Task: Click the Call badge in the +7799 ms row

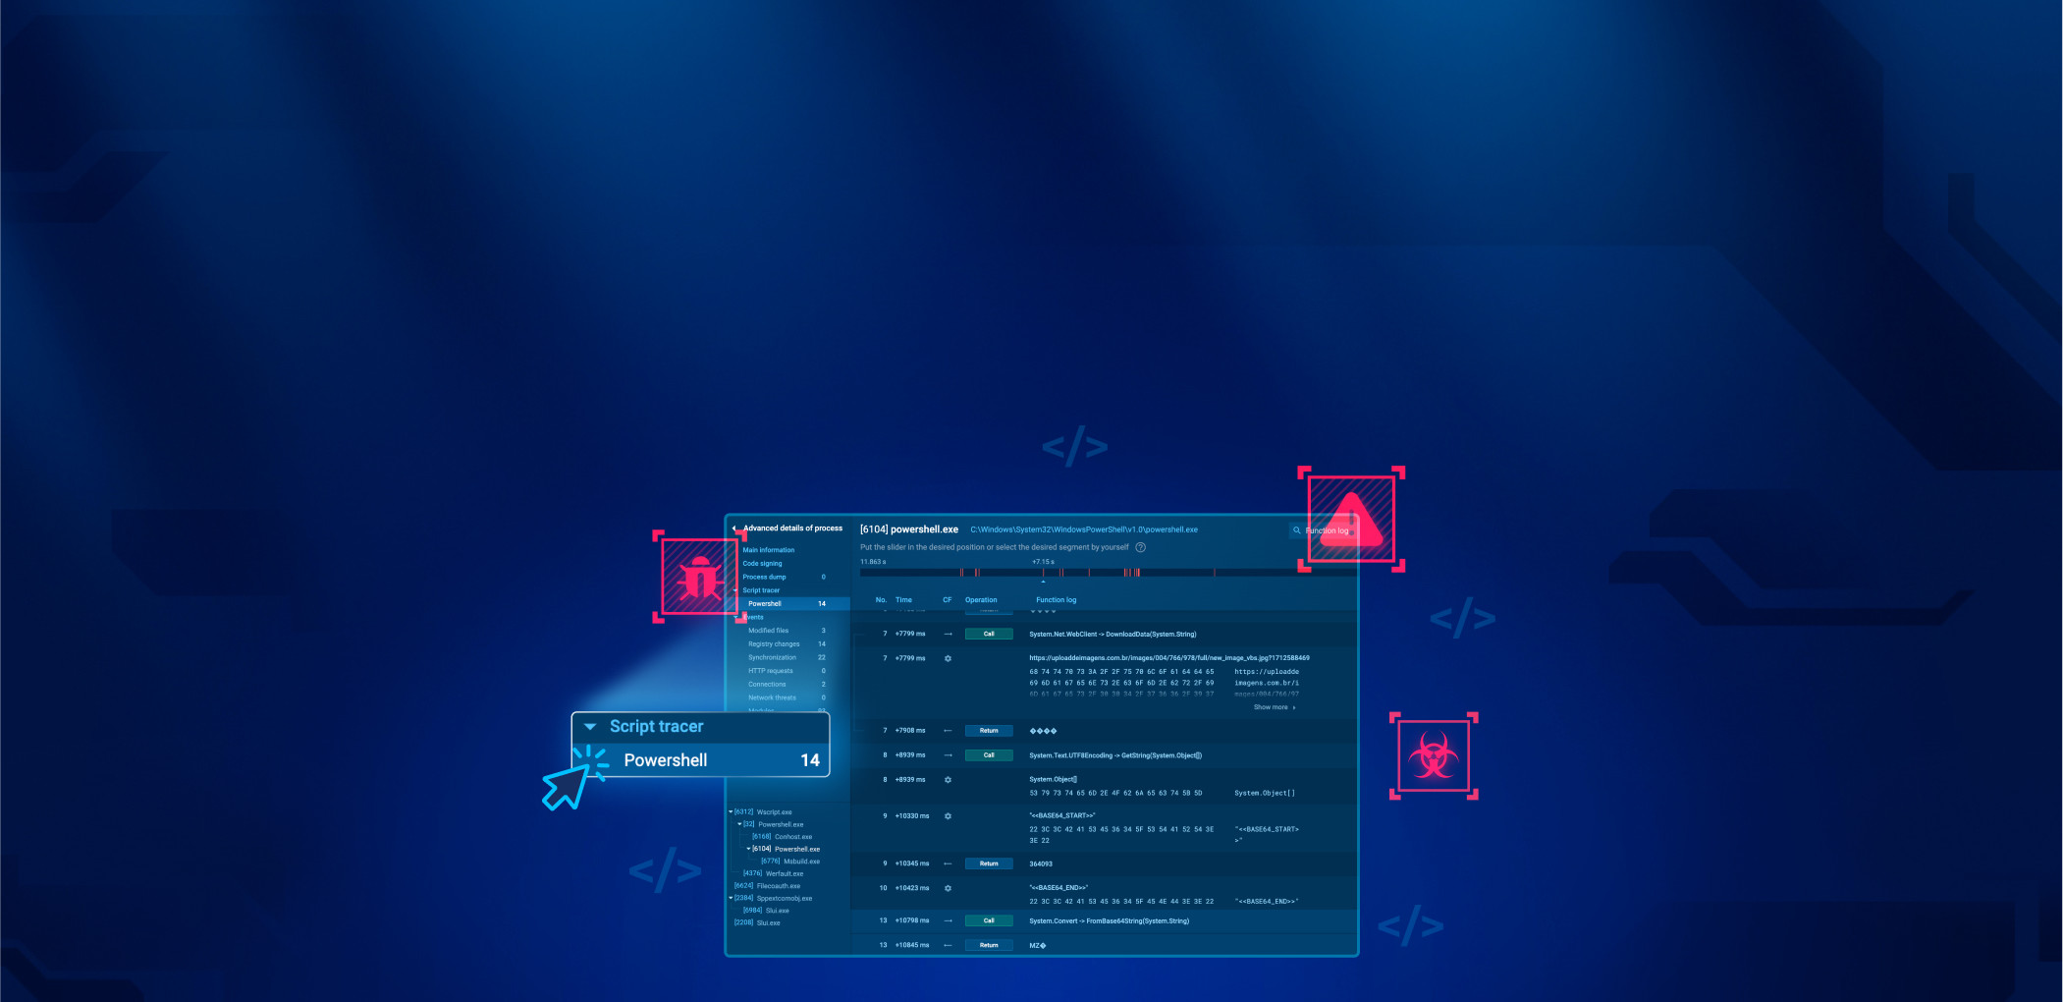Action: tap(989, 634)
